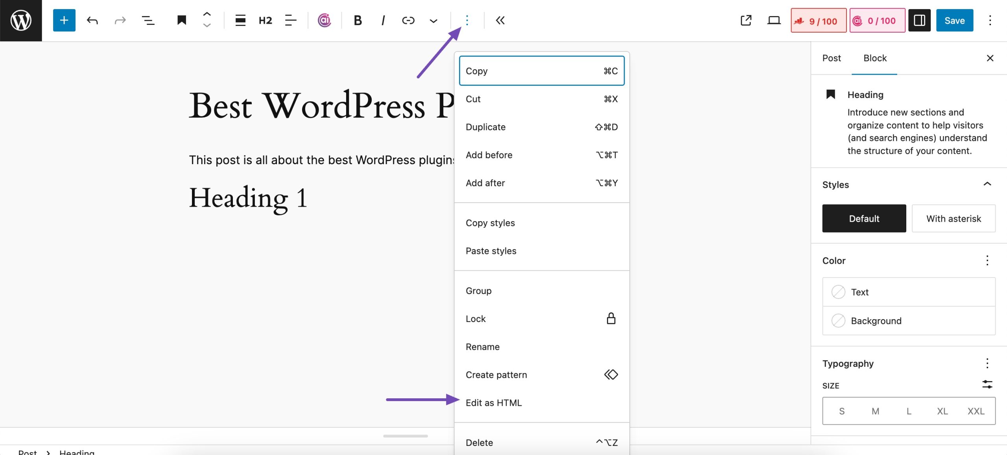This screenshot has width=1007, height=455.
Task: Click the Heading 1 block text
Action: (x=248, y=198)
